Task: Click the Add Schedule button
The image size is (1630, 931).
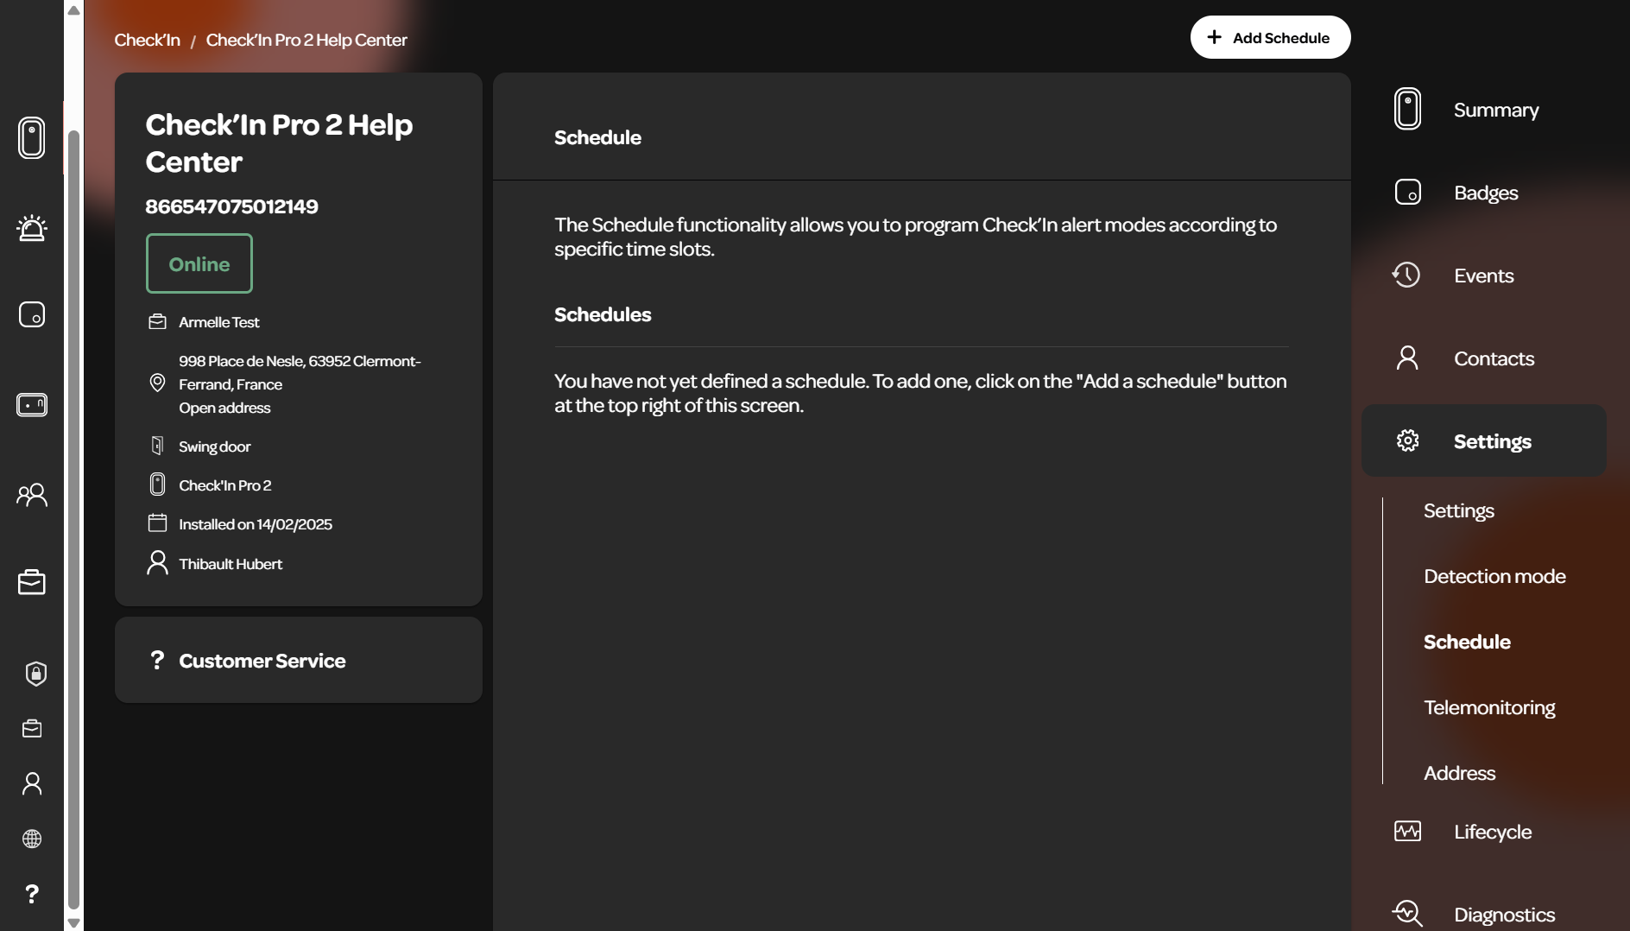Action: point(1270,37)
